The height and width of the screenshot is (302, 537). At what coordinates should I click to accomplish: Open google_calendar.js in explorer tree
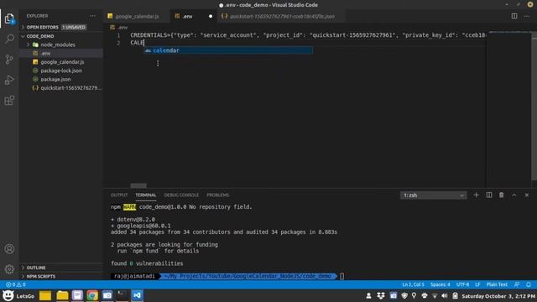62,62
